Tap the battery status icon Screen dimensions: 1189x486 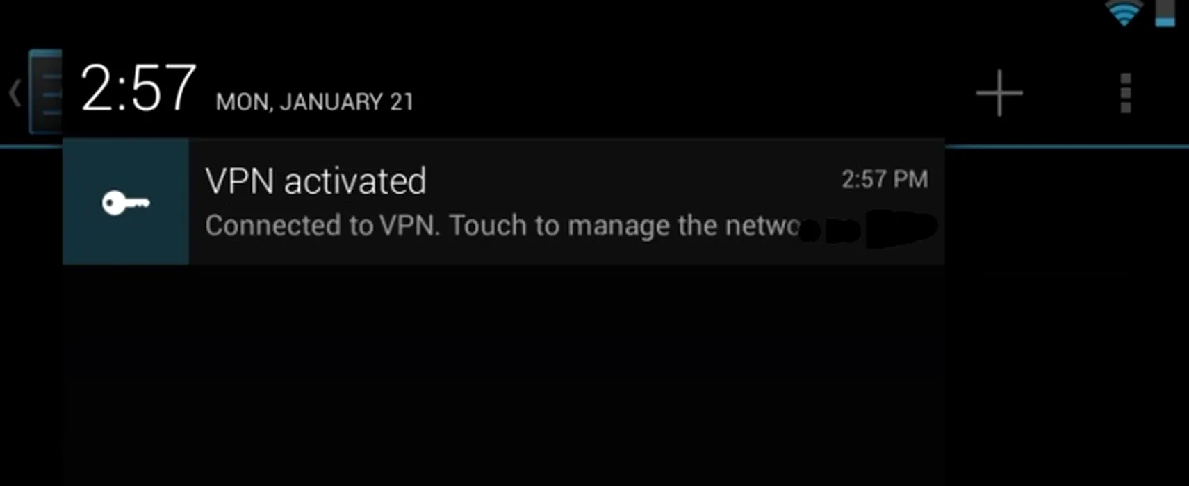(1165, 13)
